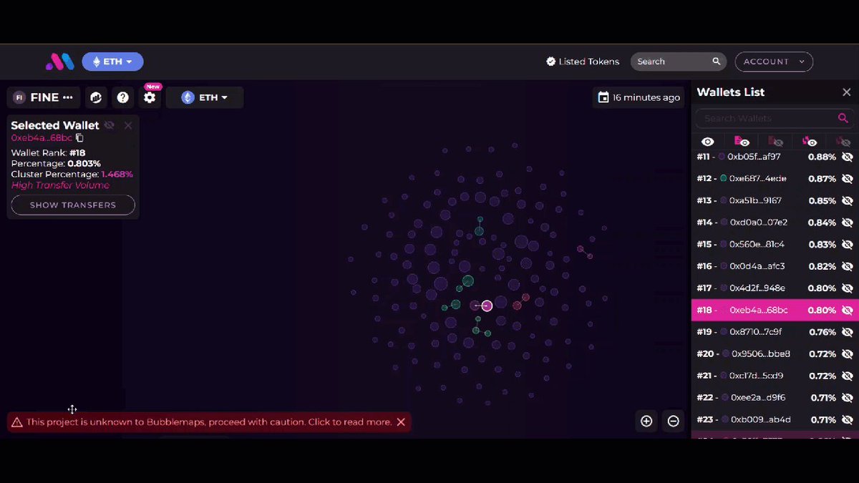The image size is (859, 483).
Task: Click the FI token avatar icon
Action: pyautogui.click(x=19, y=97)
